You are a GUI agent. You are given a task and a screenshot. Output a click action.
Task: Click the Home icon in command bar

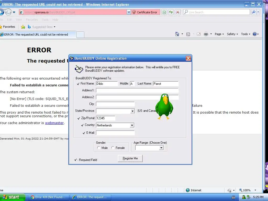click(177, 34)
